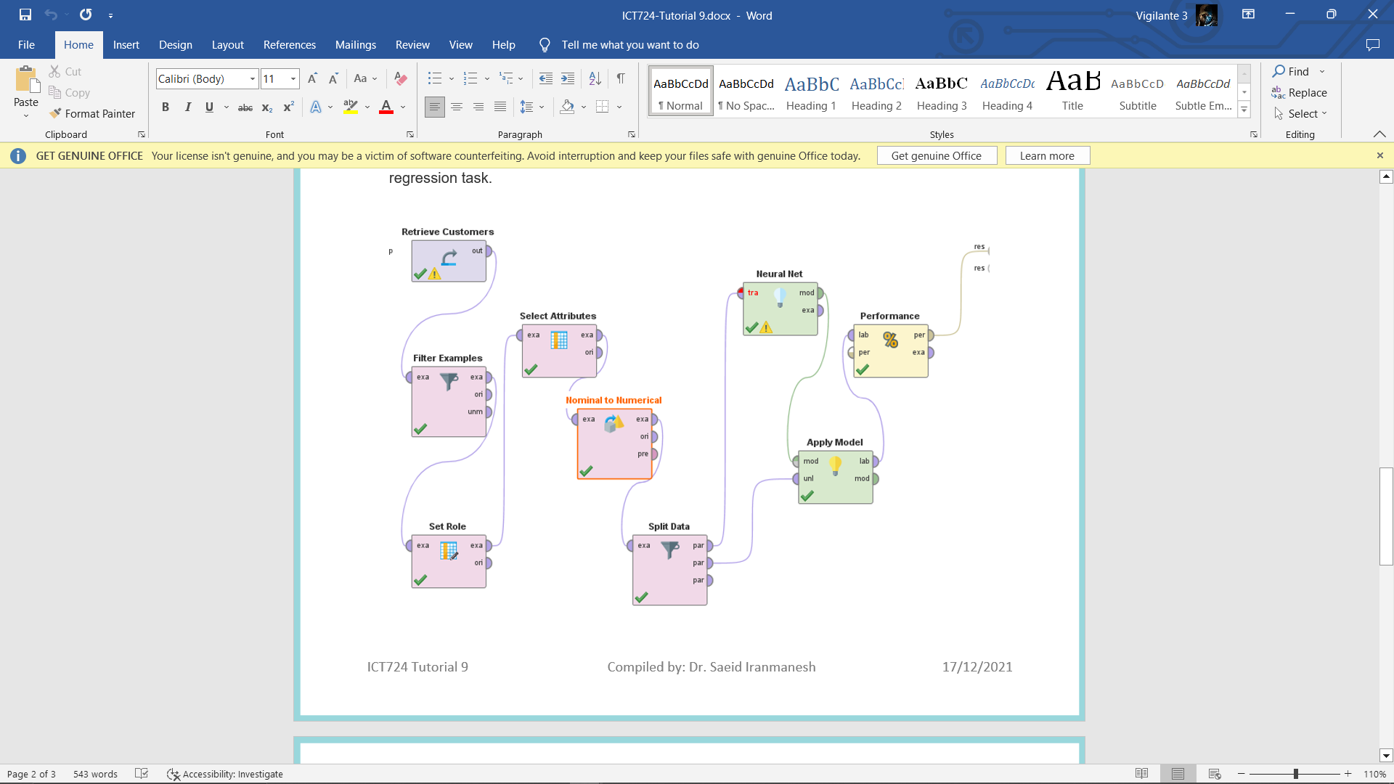Toggle Bold formatting

[x=166, y=107]
